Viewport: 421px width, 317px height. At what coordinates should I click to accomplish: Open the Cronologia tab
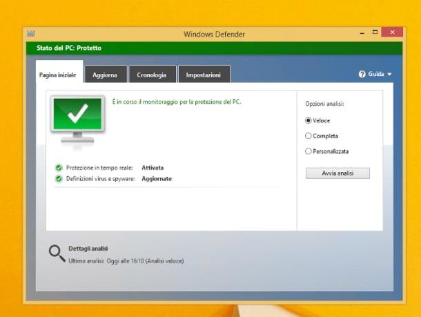pos(152,75)
